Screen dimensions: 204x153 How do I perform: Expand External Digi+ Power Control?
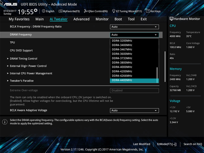click(28, 66)
